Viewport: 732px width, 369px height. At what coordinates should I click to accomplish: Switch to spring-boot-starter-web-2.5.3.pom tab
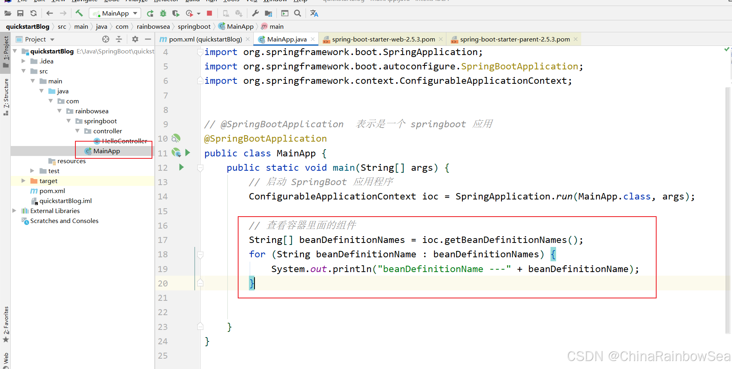coord(383,39)
